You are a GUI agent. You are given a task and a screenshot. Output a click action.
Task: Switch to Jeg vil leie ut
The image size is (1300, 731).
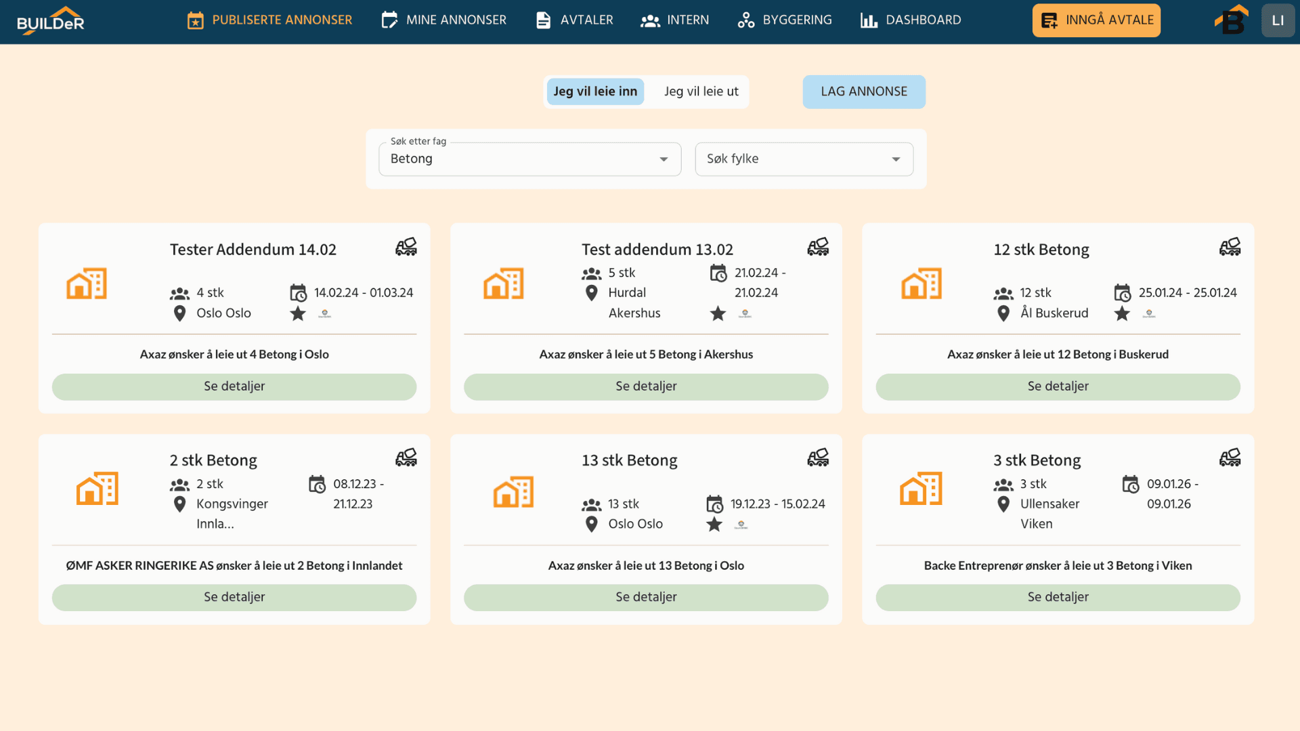coord(701,91)
